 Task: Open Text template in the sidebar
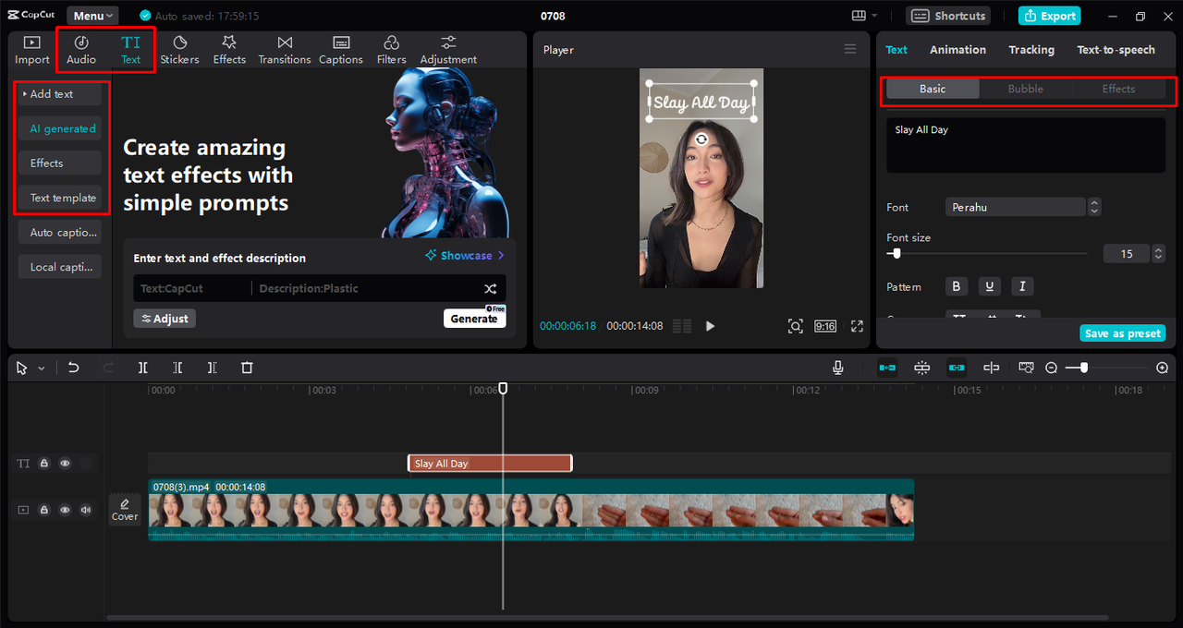pos(60,198)
